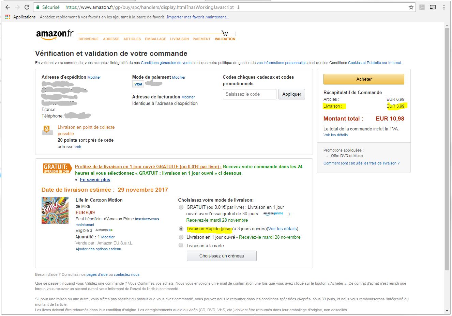The height and width of the screenshot is (316, 452).
Task: Open the free one-day delivery offer link
Action: tap(148, 167)
